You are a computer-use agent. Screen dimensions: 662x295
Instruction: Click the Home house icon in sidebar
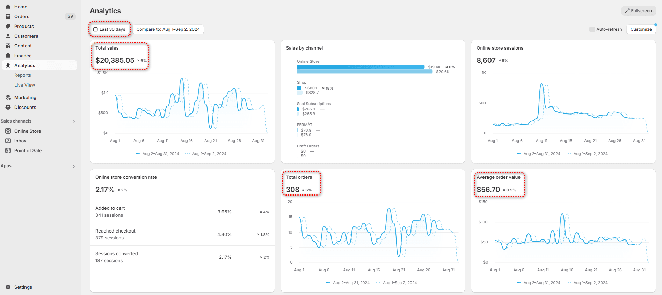(8, 7)
